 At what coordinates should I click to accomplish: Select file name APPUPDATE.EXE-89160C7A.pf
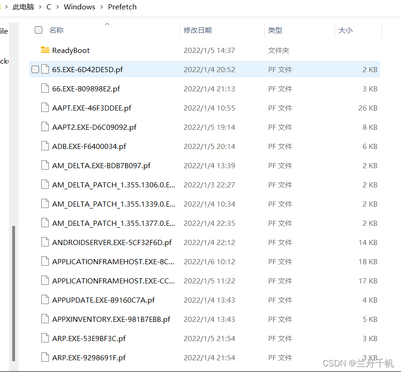coord(104,300)
